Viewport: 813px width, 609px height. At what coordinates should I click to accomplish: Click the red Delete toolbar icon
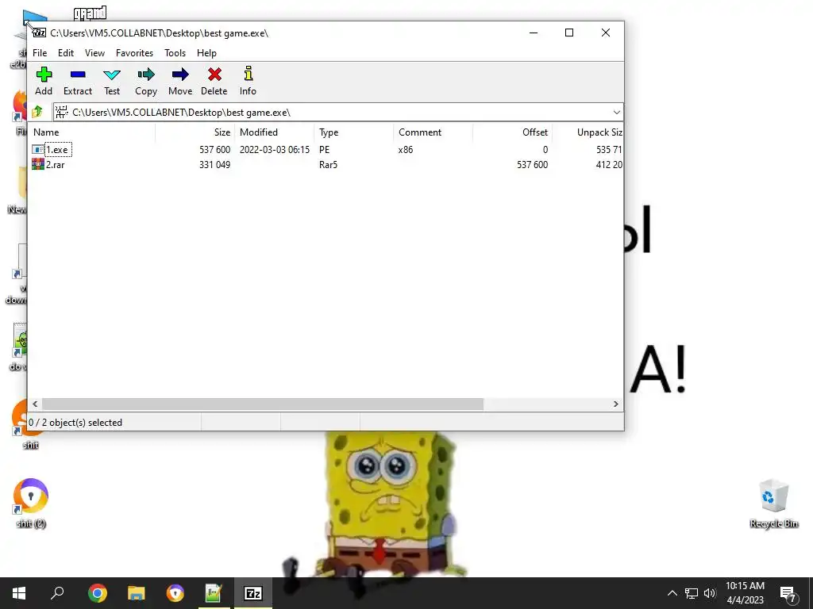pyautogui.click(x=214, y=75)
